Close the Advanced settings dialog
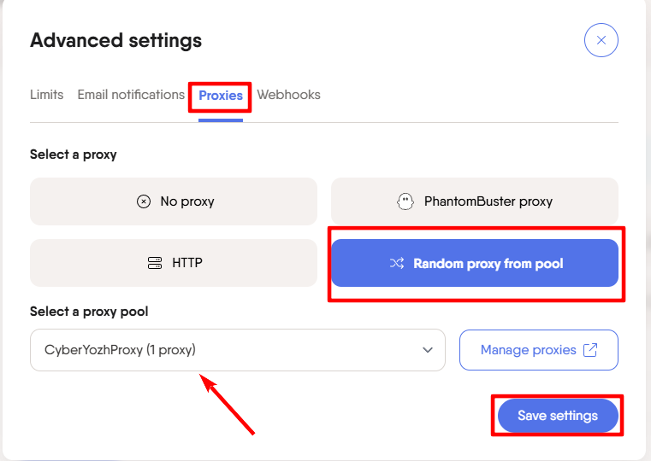This screenshot has width=651, height=461. pyautogui.click(x=601, y=40)
